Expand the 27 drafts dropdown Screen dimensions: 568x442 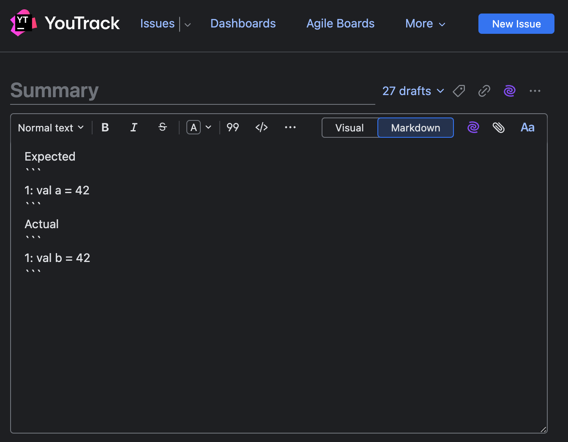coord(413,91)
